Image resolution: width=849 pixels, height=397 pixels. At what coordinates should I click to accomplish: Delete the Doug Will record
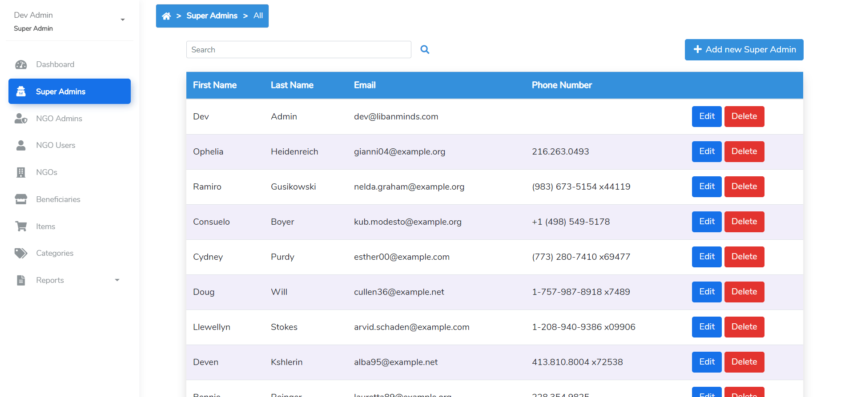point(744,292)
